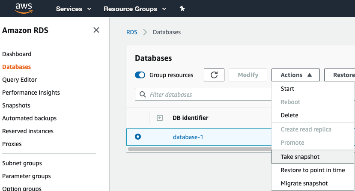Choose Migrate snapshot option
The width and height of the screenshot is (355, 191).
click(313, 183)
